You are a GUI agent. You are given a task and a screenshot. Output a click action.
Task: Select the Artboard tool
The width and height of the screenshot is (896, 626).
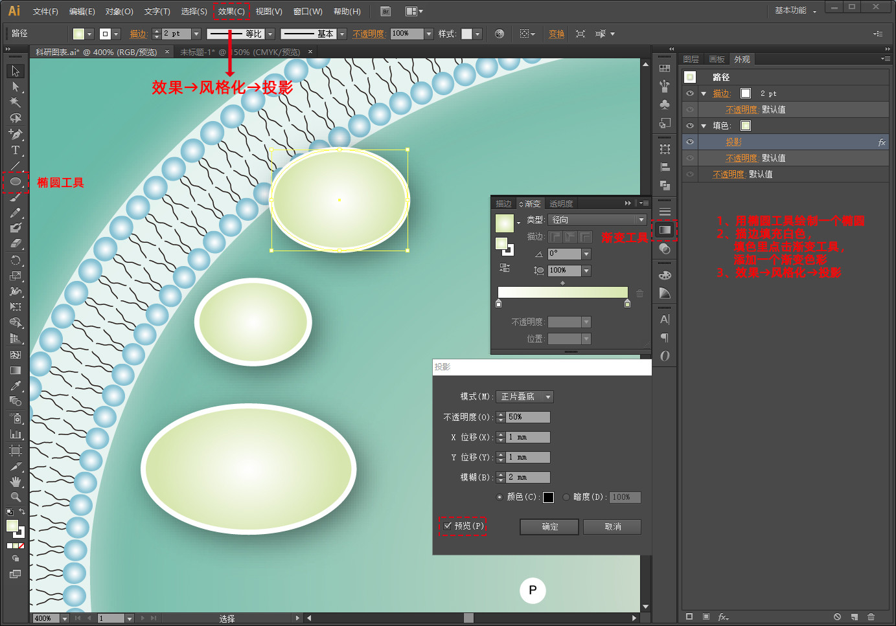(16, 450)
